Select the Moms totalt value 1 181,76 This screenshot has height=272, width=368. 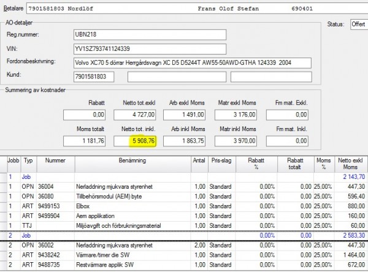[84, 141]
